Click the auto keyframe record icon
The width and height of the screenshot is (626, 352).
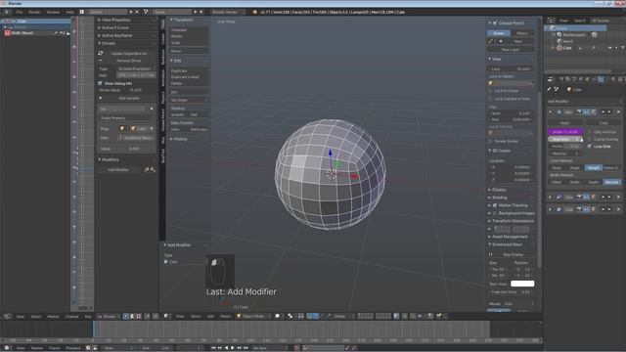click(296, 348)
